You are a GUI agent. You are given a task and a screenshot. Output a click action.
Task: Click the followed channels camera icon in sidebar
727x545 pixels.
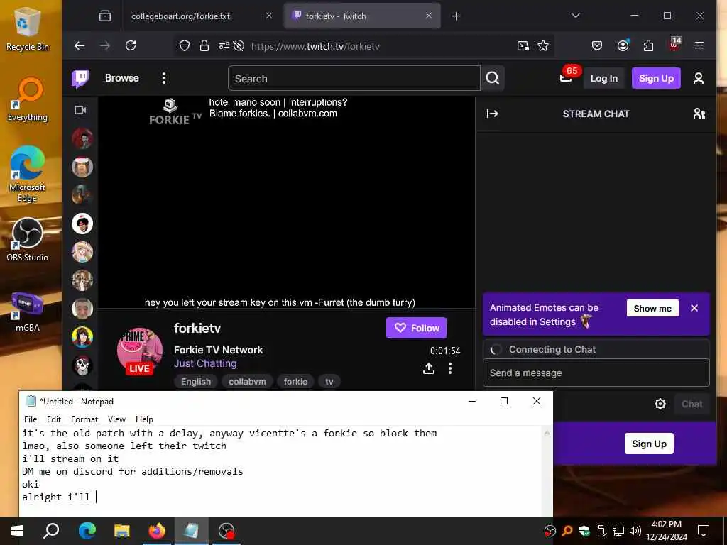point(80,110)
